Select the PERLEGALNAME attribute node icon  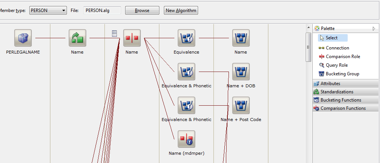tap(23, 38)
